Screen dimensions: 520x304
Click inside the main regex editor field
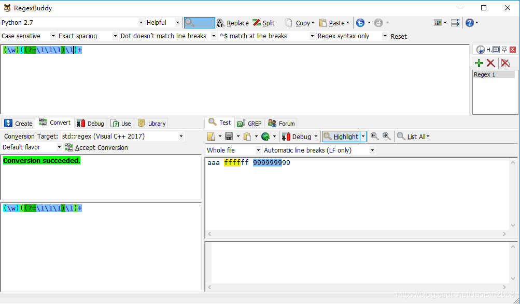pyautogui.click(x=235, y=80)
